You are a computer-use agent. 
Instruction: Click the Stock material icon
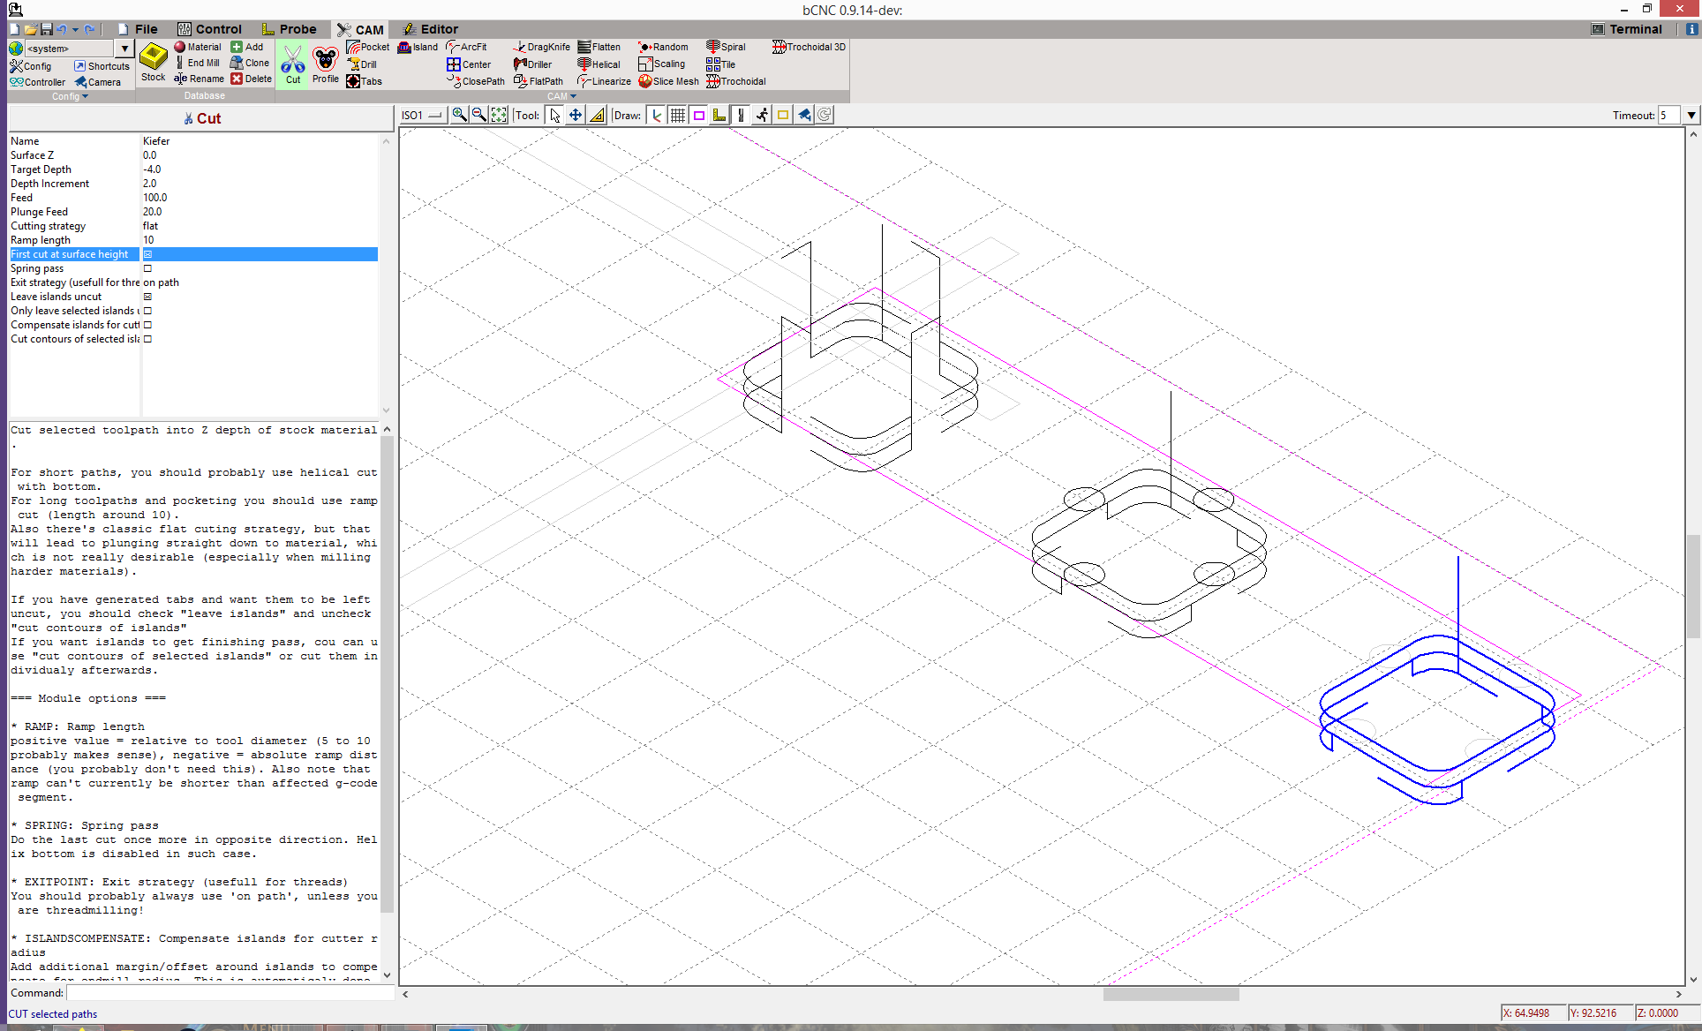click(x=154, y=62)
